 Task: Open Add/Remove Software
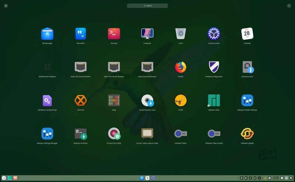(47, 67)
